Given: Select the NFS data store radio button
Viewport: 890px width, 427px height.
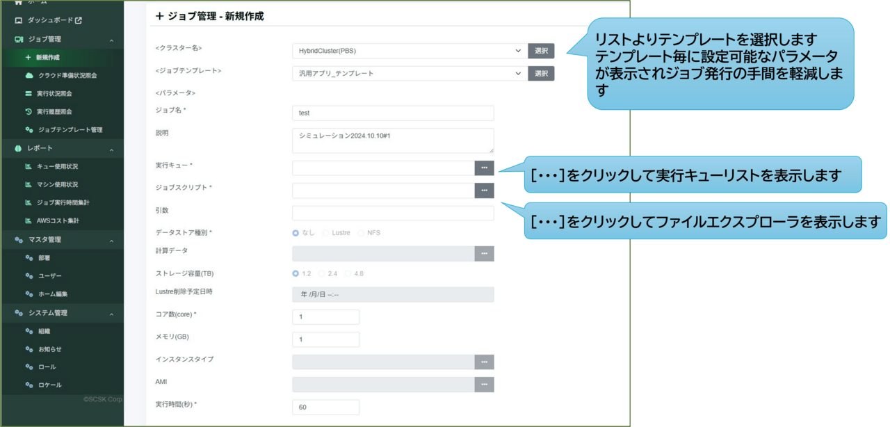Looking at the screenshot, I should 361,233.
